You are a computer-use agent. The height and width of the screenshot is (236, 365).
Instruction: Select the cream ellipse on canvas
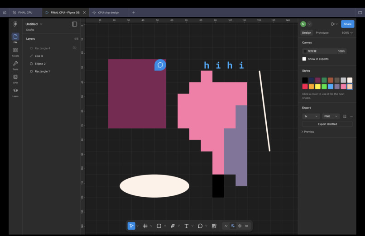[154, 186]
